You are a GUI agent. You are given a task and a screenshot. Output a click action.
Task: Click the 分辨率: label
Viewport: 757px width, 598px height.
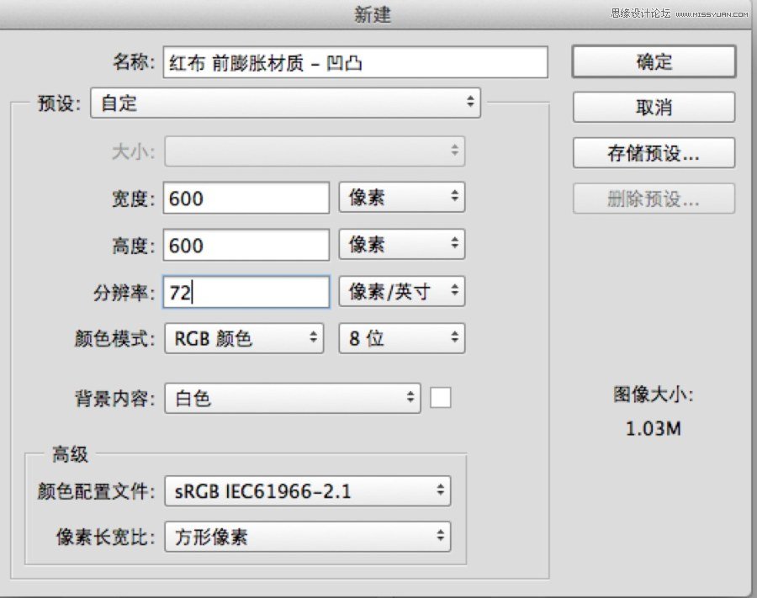[124, 293]
